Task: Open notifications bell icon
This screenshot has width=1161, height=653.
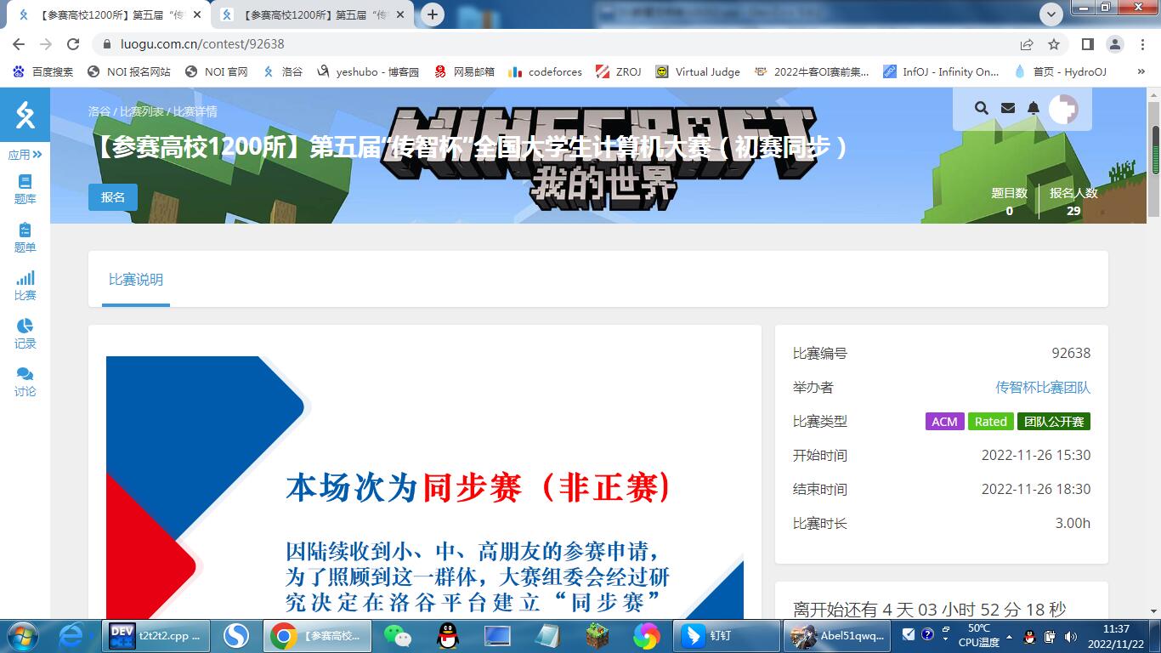Action: pos(1034,108)
